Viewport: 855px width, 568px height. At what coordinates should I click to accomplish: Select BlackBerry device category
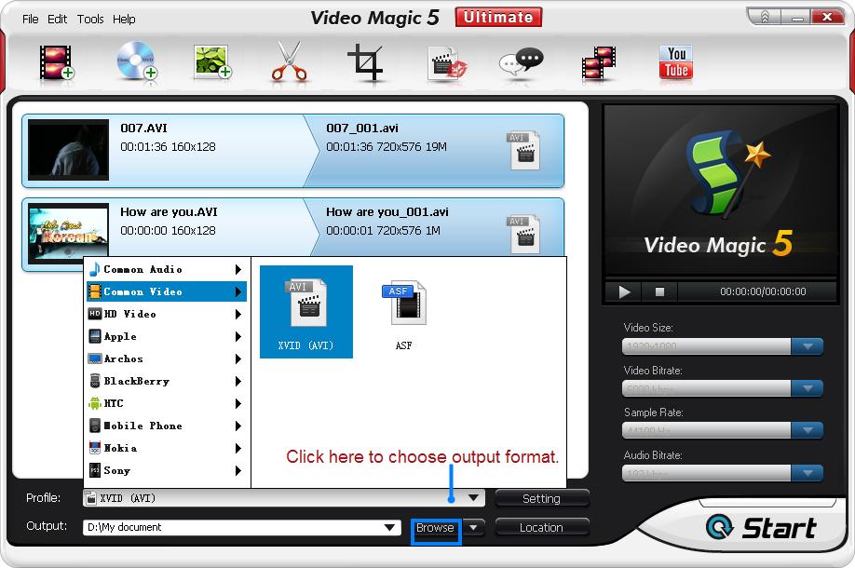pos(167,381)
